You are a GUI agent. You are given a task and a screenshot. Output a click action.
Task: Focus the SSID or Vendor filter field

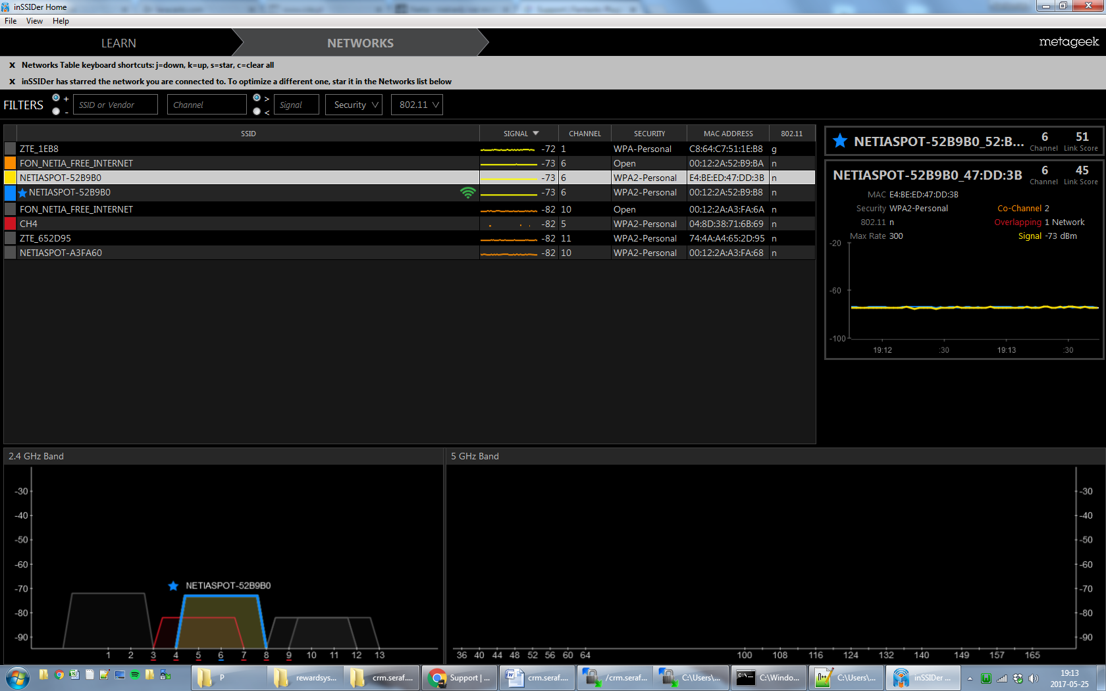pos(115,105)
